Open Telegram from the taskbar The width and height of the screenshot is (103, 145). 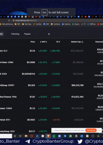click(x=65, y=136)
